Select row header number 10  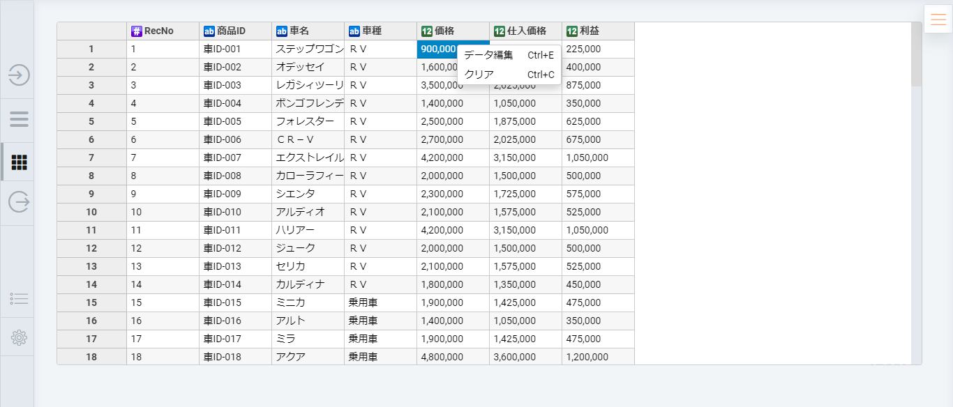click(x=91, y=212)
